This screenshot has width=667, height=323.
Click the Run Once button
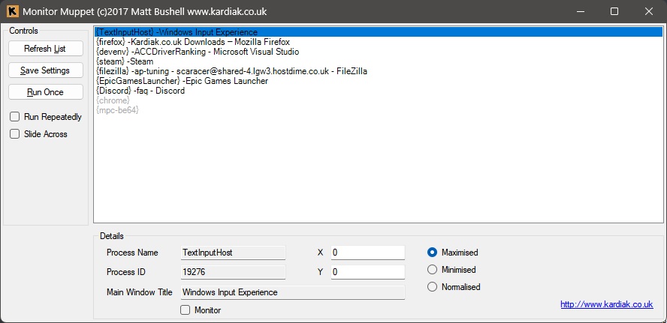(x=46, y=92)
